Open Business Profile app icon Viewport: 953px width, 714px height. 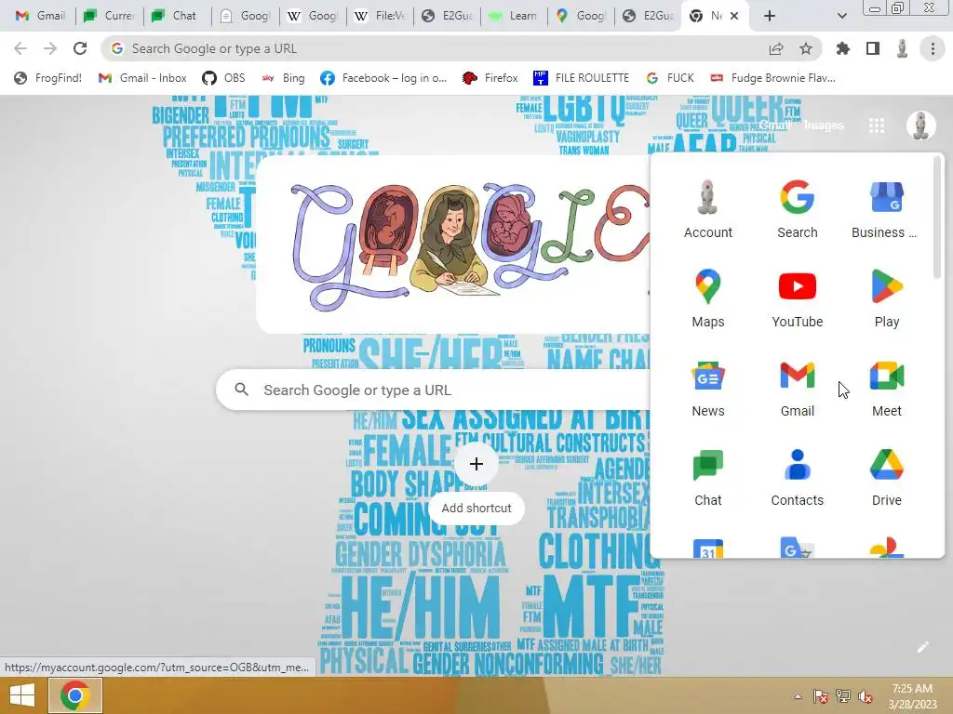[x=886, y=209]
